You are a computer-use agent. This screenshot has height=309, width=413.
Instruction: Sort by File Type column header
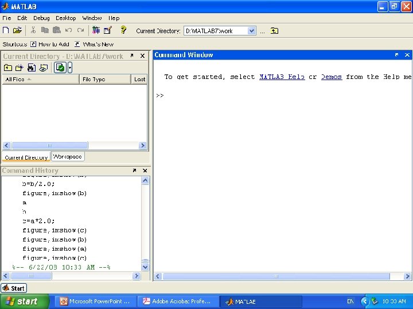[x=105, y=80]
